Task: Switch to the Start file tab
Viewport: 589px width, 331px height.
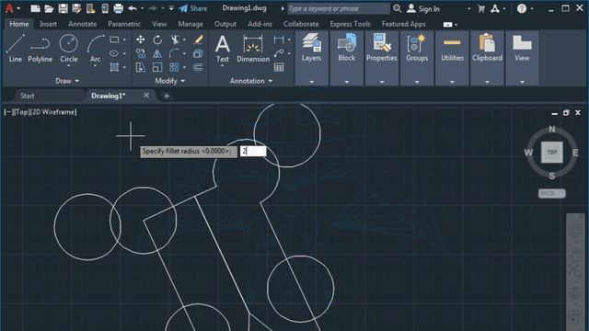Action: click(28, 96)
